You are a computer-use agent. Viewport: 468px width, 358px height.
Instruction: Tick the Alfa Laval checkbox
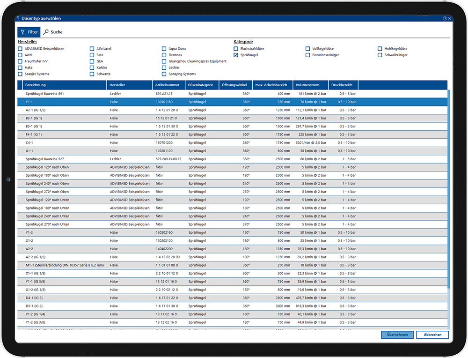pos(92,49)
